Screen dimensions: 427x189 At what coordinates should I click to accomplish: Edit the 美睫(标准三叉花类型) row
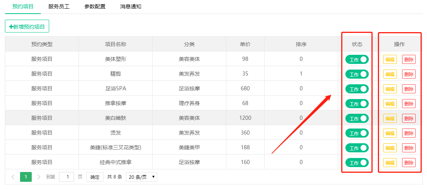(x=390, y=147)
